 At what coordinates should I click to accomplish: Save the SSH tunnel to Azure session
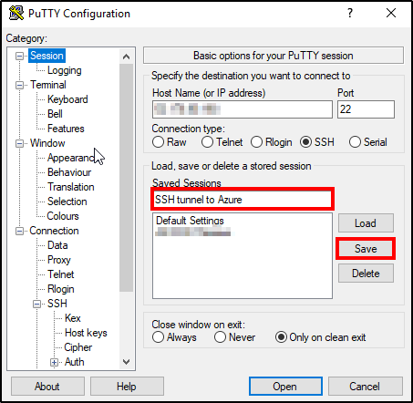366,249
